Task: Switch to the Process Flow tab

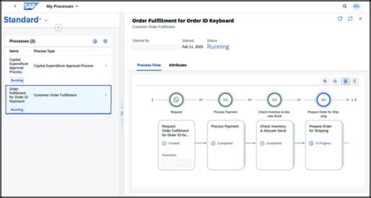Action: click(149, 65)
